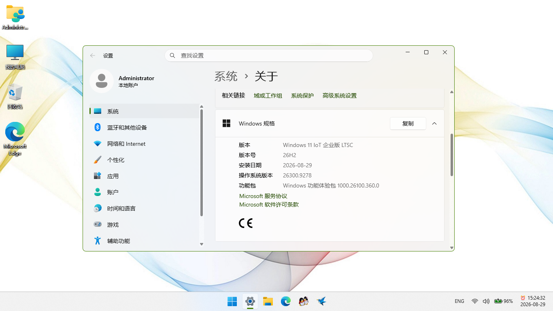The height and width of the screenshot is (311, 553).
Task: Open 蓝牙和其他设备 Bluetooth settings
Action: [144, 128]
